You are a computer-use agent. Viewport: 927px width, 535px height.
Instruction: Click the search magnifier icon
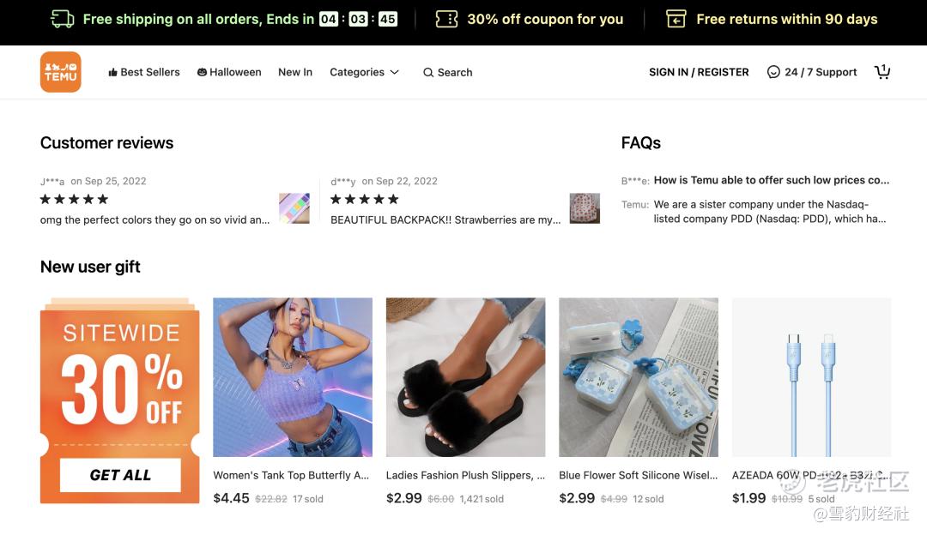428,73
